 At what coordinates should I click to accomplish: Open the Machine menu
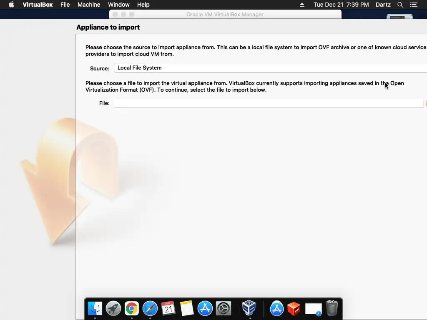coord(89,5)
